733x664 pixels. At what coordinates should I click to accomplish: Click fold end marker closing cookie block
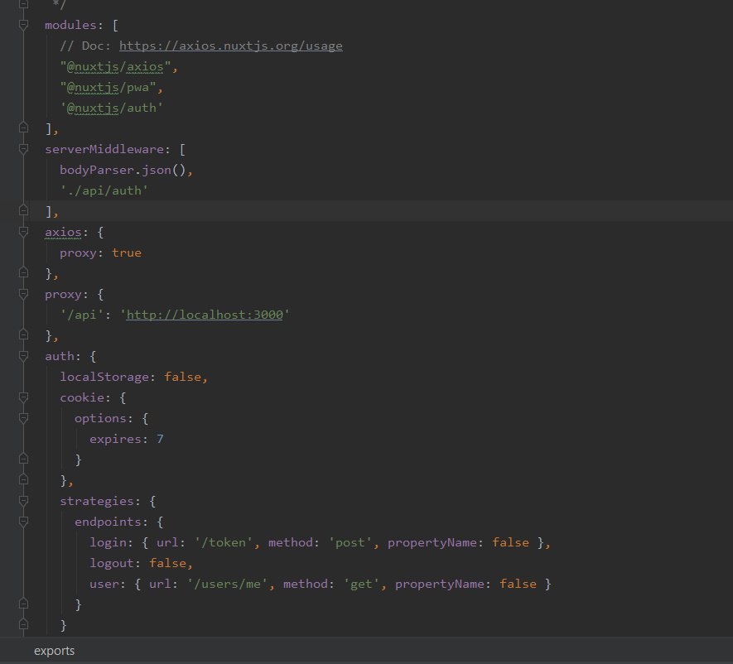click(x=23, y=480)
